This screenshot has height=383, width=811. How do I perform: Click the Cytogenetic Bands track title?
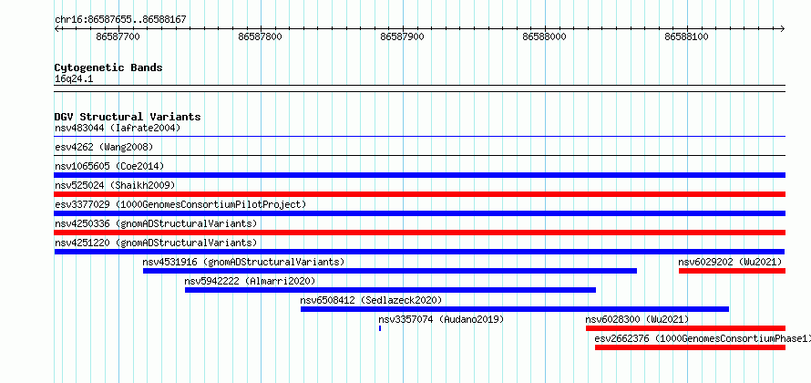[108, 67]
